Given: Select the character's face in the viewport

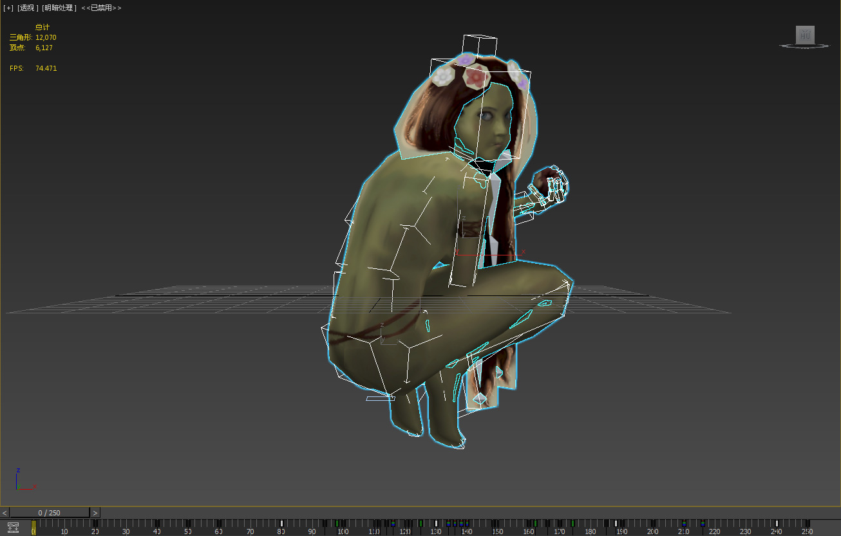Looking at the screenshot, I should tap(493, 127).
